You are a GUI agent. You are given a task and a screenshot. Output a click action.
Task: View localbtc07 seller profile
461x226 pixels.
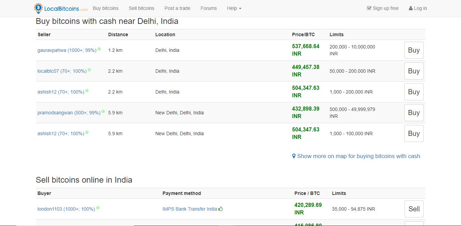(62, 71)
